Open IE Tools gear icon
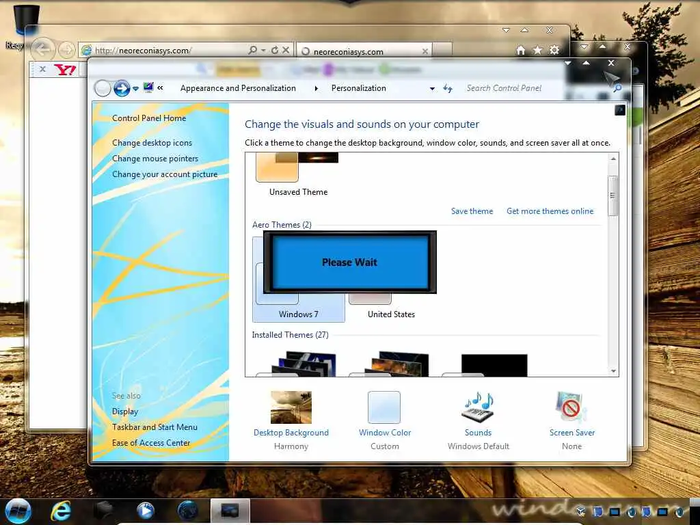Image resolution: width=700 pixels, height=525 pixels. (x=554, y=50)
